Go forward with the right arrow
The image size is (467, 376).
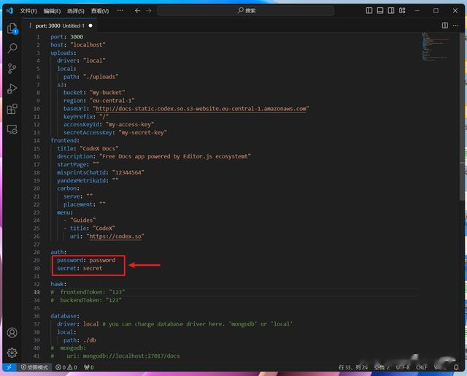(149, 11)
